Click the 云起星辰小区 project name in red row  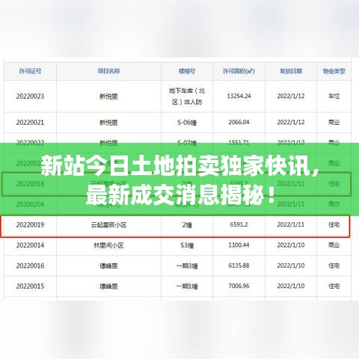(108, 225)
